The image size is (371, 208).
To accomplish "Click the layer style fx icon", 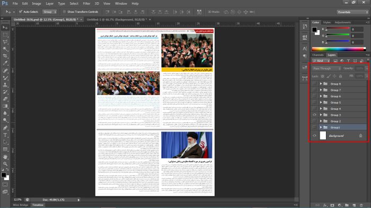I will click(x=325, y=205).
